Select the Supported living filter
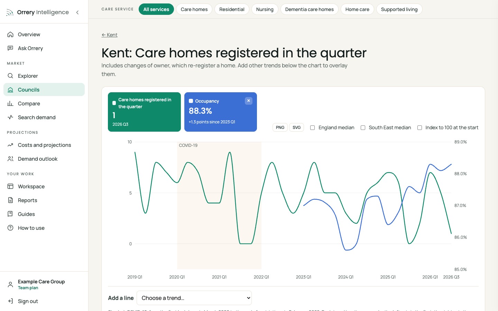498x311 pixels. coord(399,9)
